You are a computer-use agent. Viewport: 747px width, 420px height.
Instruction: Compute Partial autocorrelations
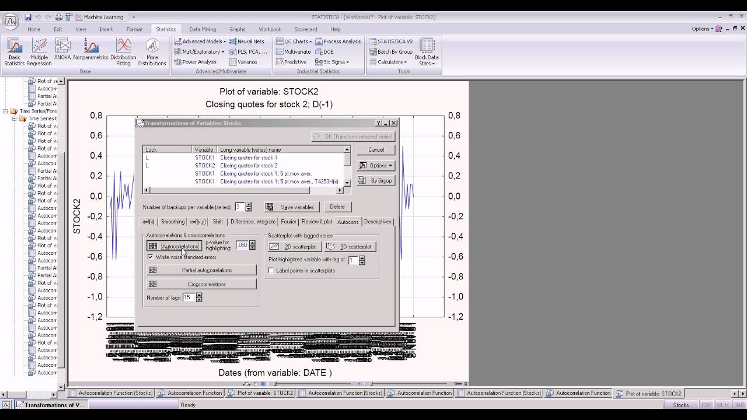point(201,270)
